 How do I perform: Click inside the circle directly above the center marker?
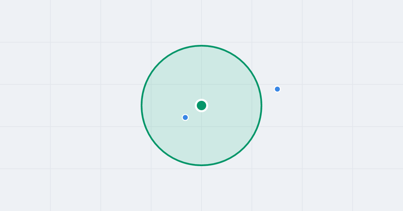click(x=201, y=74)
